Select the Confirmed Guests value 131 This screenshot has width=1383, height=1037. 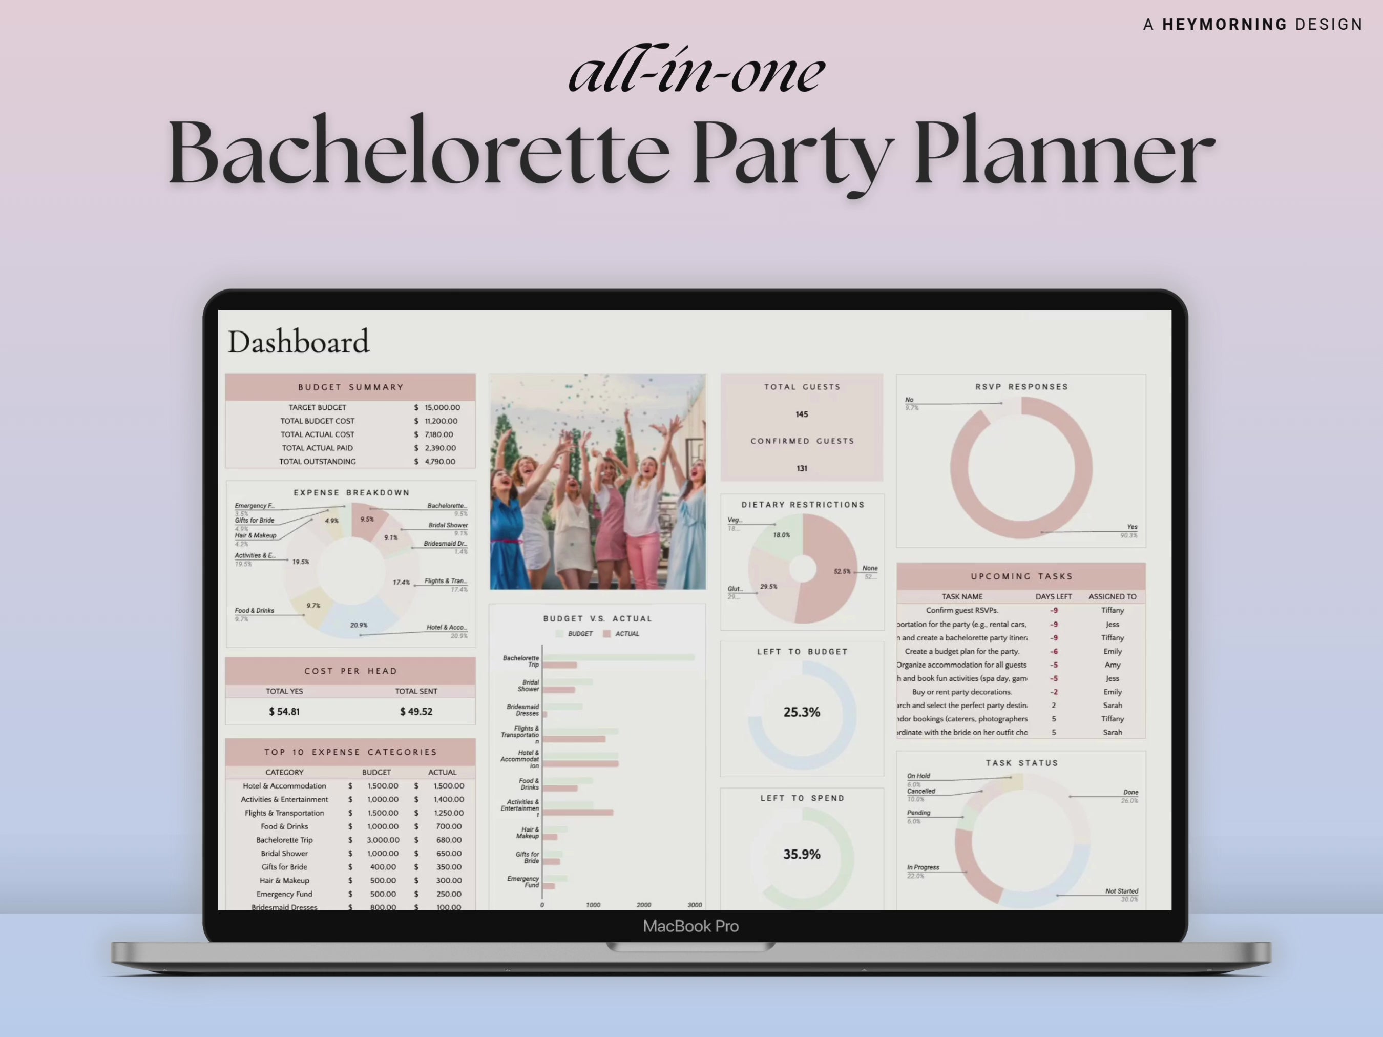click(802, 468)
